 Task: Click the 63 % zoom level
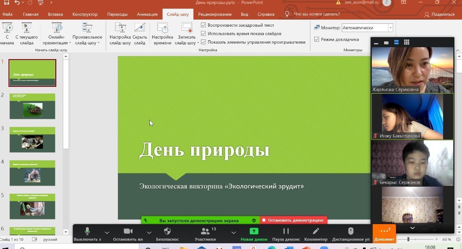click(446, 239)
